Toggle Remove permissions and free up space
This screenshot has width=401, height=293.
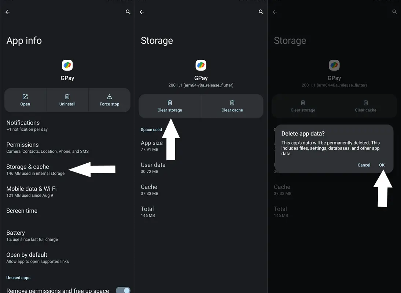click(123, 290)
